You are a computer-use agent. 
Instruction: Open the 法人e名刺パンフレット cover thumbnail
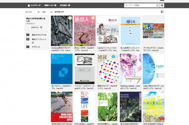[x=131, y=31]
